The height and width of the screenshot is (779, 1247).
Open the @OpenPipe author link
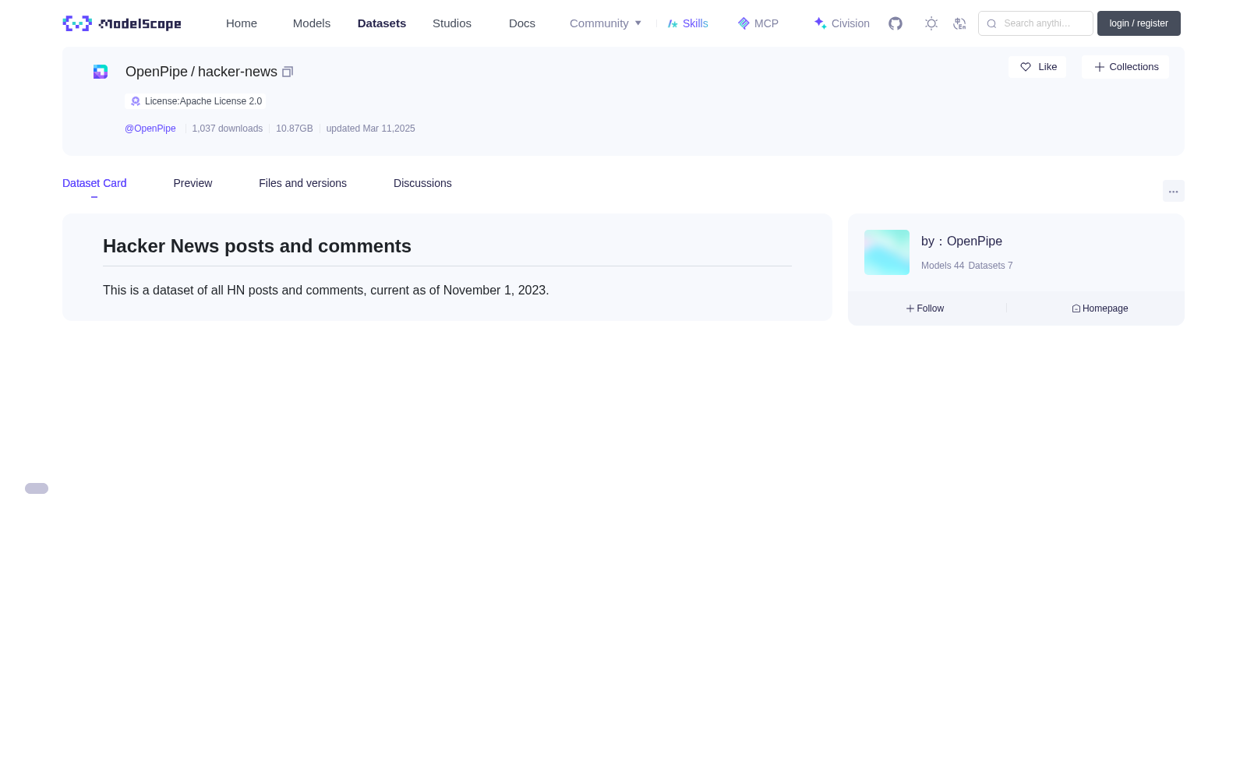click(150, 129)
